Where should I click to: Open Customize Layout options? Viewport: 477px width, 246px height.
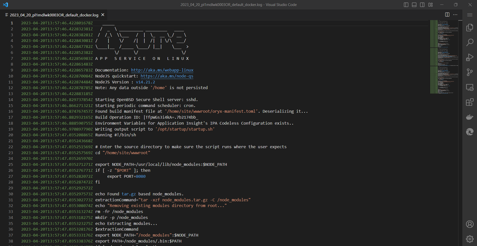431,5
